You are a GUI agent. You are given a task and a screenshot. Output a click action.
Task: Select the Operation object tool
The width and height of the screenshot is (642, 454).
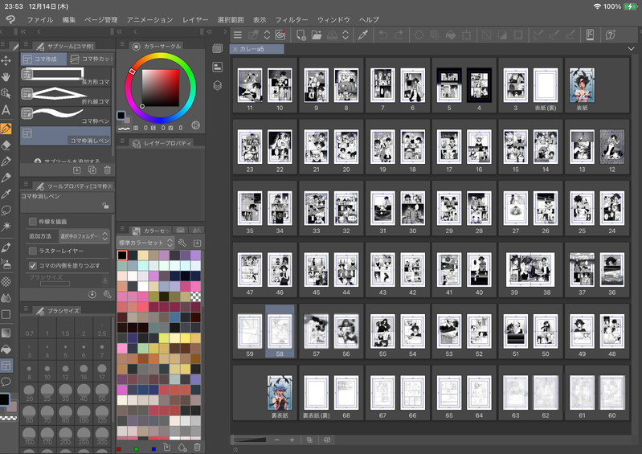click(6, 93)
